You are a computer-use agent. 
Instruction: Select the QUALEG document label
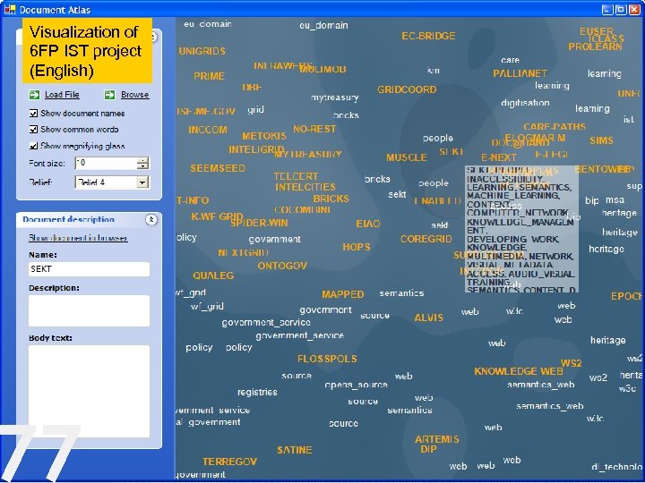[x=213, y=275]
